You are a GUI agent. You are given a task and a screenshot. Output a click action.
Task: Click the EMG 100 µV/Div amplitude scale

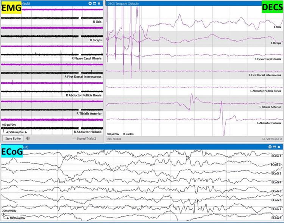pos(10,125)
